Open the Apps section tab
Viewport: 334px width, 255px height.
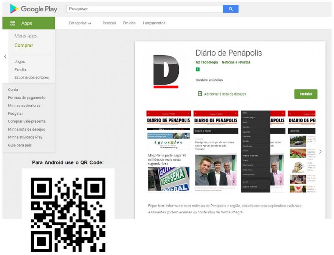[x=28, y=23]
